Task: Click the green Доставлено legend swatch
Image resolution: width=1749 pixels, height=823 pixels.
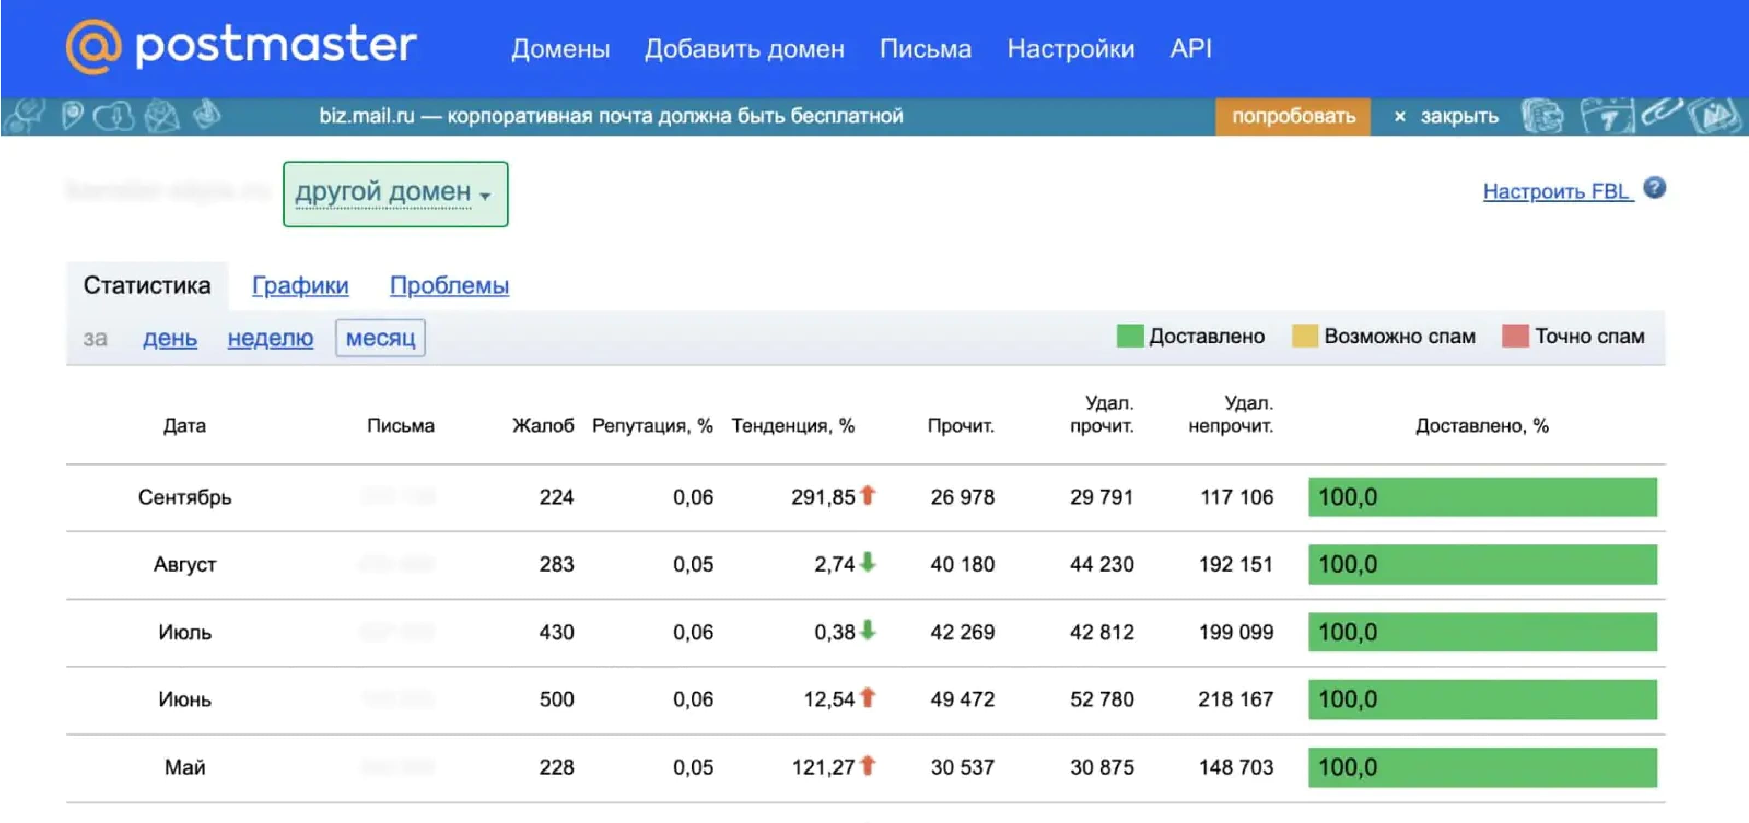Action: tap(1130, 336)
